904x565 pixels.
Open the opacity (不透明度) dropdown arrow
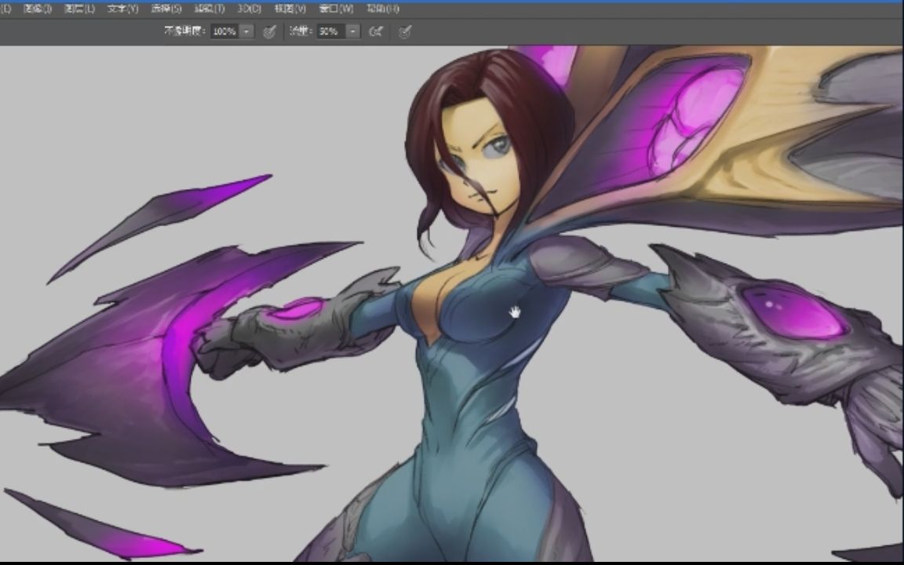(x=246, y=31)
